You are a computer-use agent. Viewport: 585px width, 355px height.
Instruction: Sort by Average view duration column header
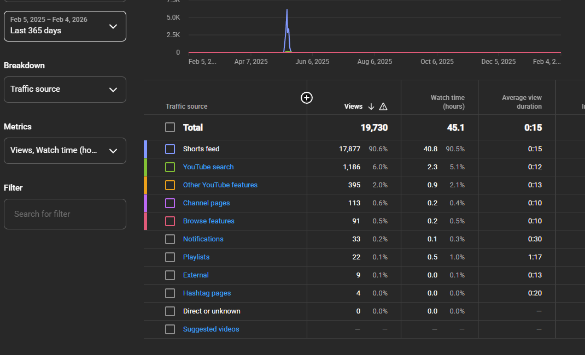pyautogui.click(x=522, y=102)
